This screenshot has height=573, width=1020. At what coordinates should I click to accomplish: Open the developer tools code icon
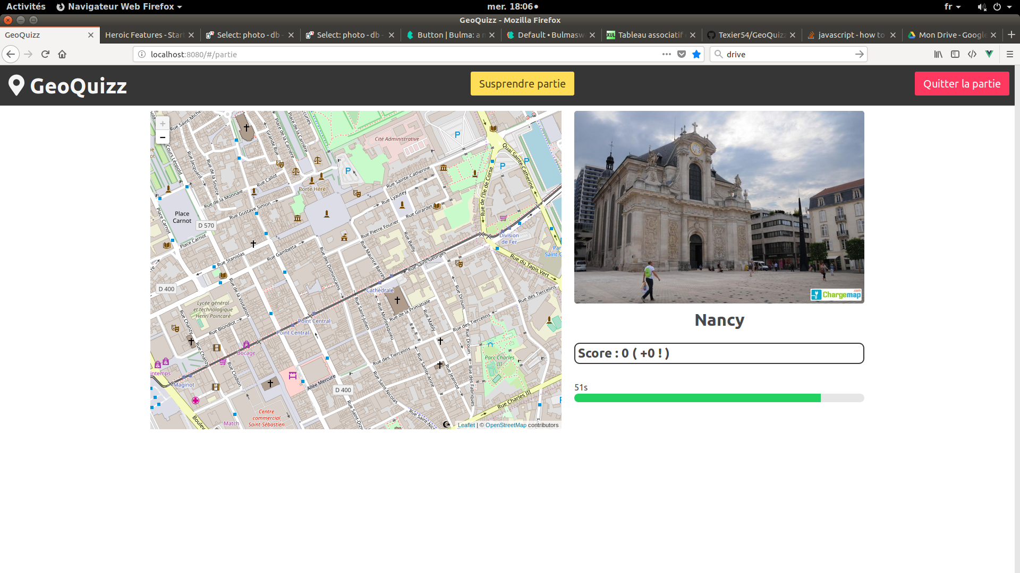(972, 54)
